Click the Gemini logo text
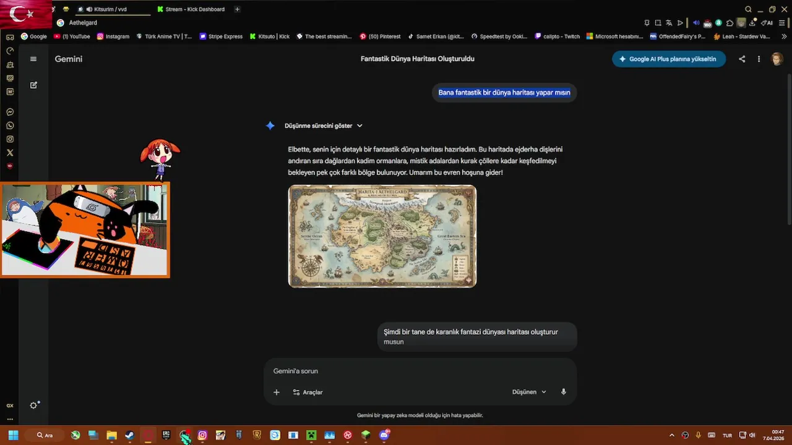 [x=69, y=59]
